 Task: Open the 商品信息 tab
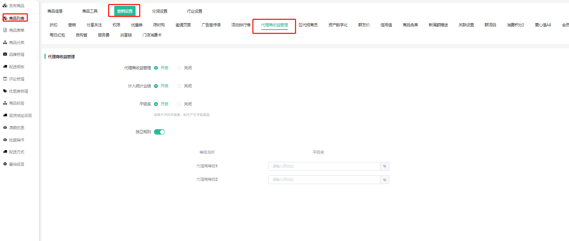pos(55,11)
